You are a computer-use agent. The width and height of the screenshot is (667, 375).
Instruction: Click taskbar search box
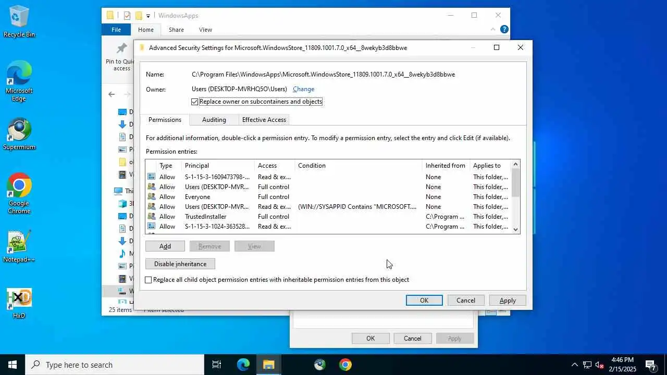click(115, 365)
